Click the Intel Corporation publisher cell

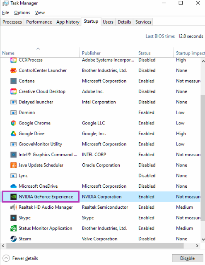[99, 102]
